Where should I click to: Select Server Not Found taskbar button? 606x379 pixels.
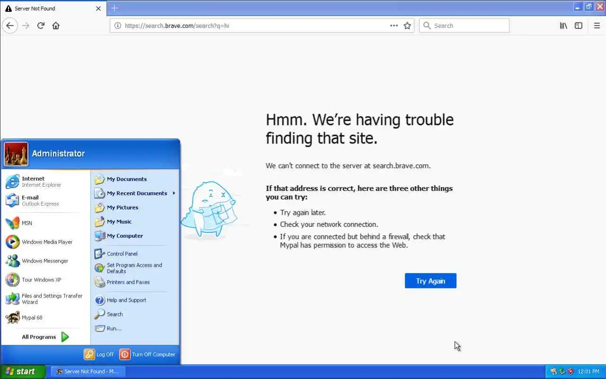(x=88, y=372)
